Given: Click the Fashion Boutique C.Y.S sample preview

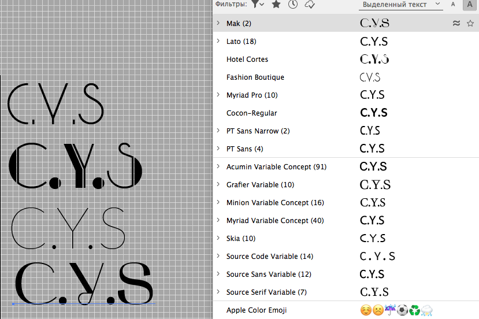Looking at the screenshot, I should 370,77.
